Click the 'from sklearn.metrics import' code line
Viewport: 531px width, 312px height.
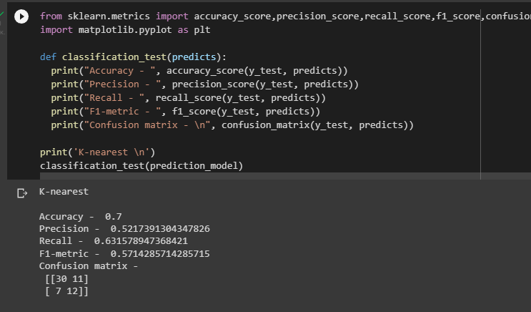(285, 16)
